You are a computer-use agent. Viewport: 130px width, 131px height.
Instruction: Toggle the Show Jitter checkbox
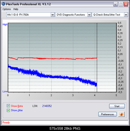point(8,110)
